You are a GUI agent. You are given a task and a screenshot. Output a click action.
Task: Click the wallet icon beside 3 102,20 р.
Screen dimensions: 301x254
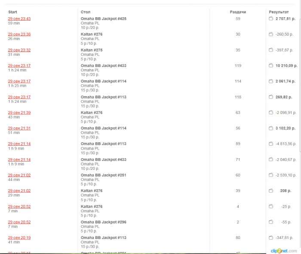coord(270,128)
